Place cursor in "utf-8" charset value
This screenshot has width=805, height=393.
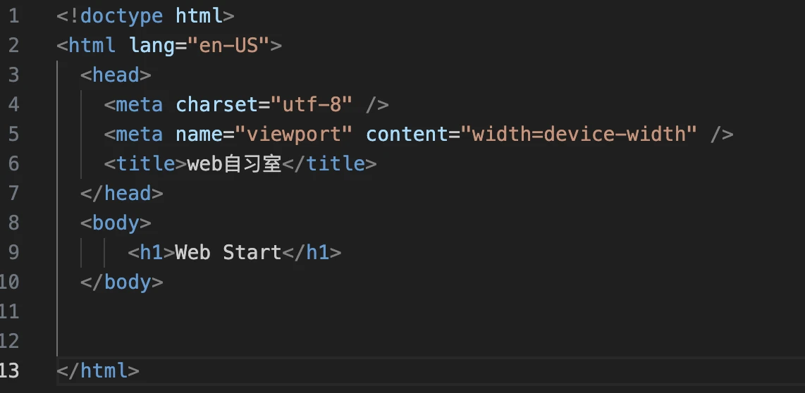312,105
